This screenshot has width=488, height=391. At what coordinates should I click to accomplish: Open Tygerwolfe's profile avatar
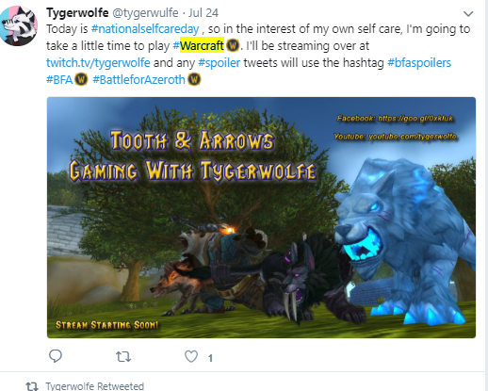coord(19,26)
